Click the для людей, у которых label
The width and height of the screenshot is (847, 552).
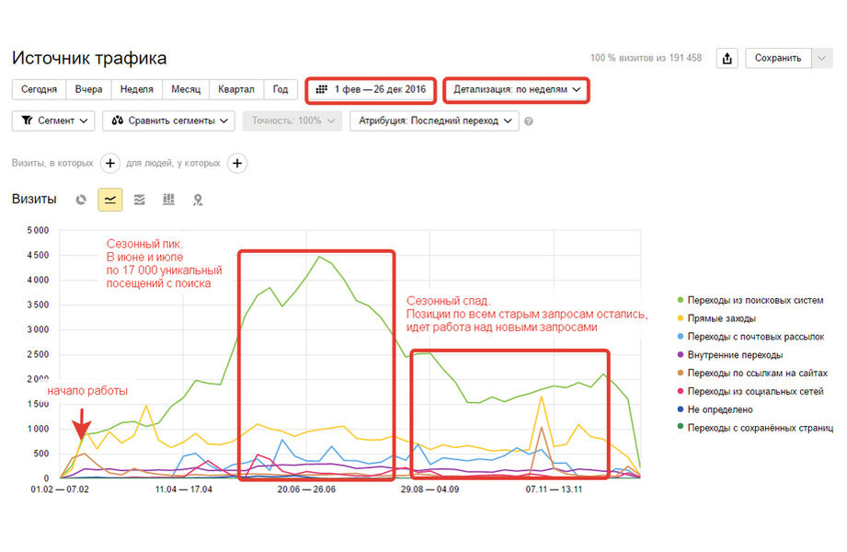(173, 163)
